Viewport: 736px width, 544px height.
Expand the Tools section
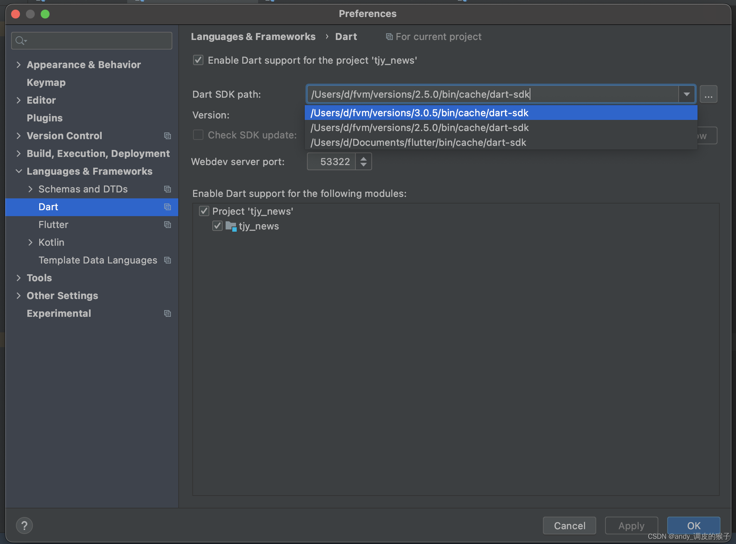click(x=18, y=278)
